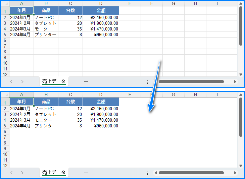Viewport: 245px width, 179px height.
Task: Select the 商品 header cell in upper sheet
Action: tap(46, 10)
